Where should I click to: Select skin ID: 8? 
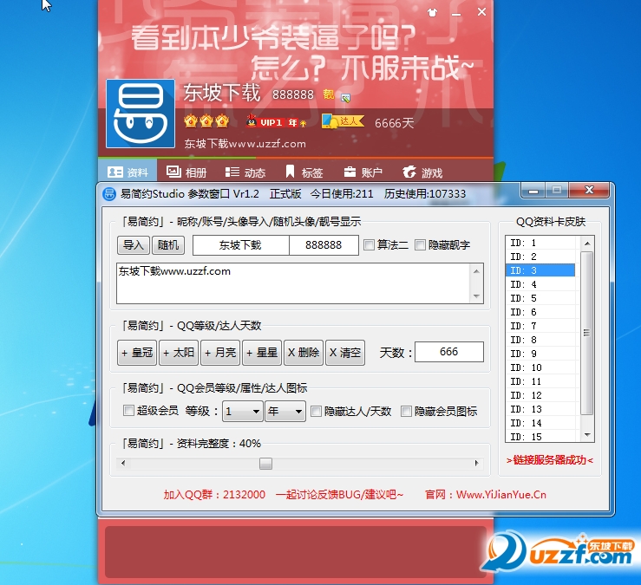click(x=540, y=340)
